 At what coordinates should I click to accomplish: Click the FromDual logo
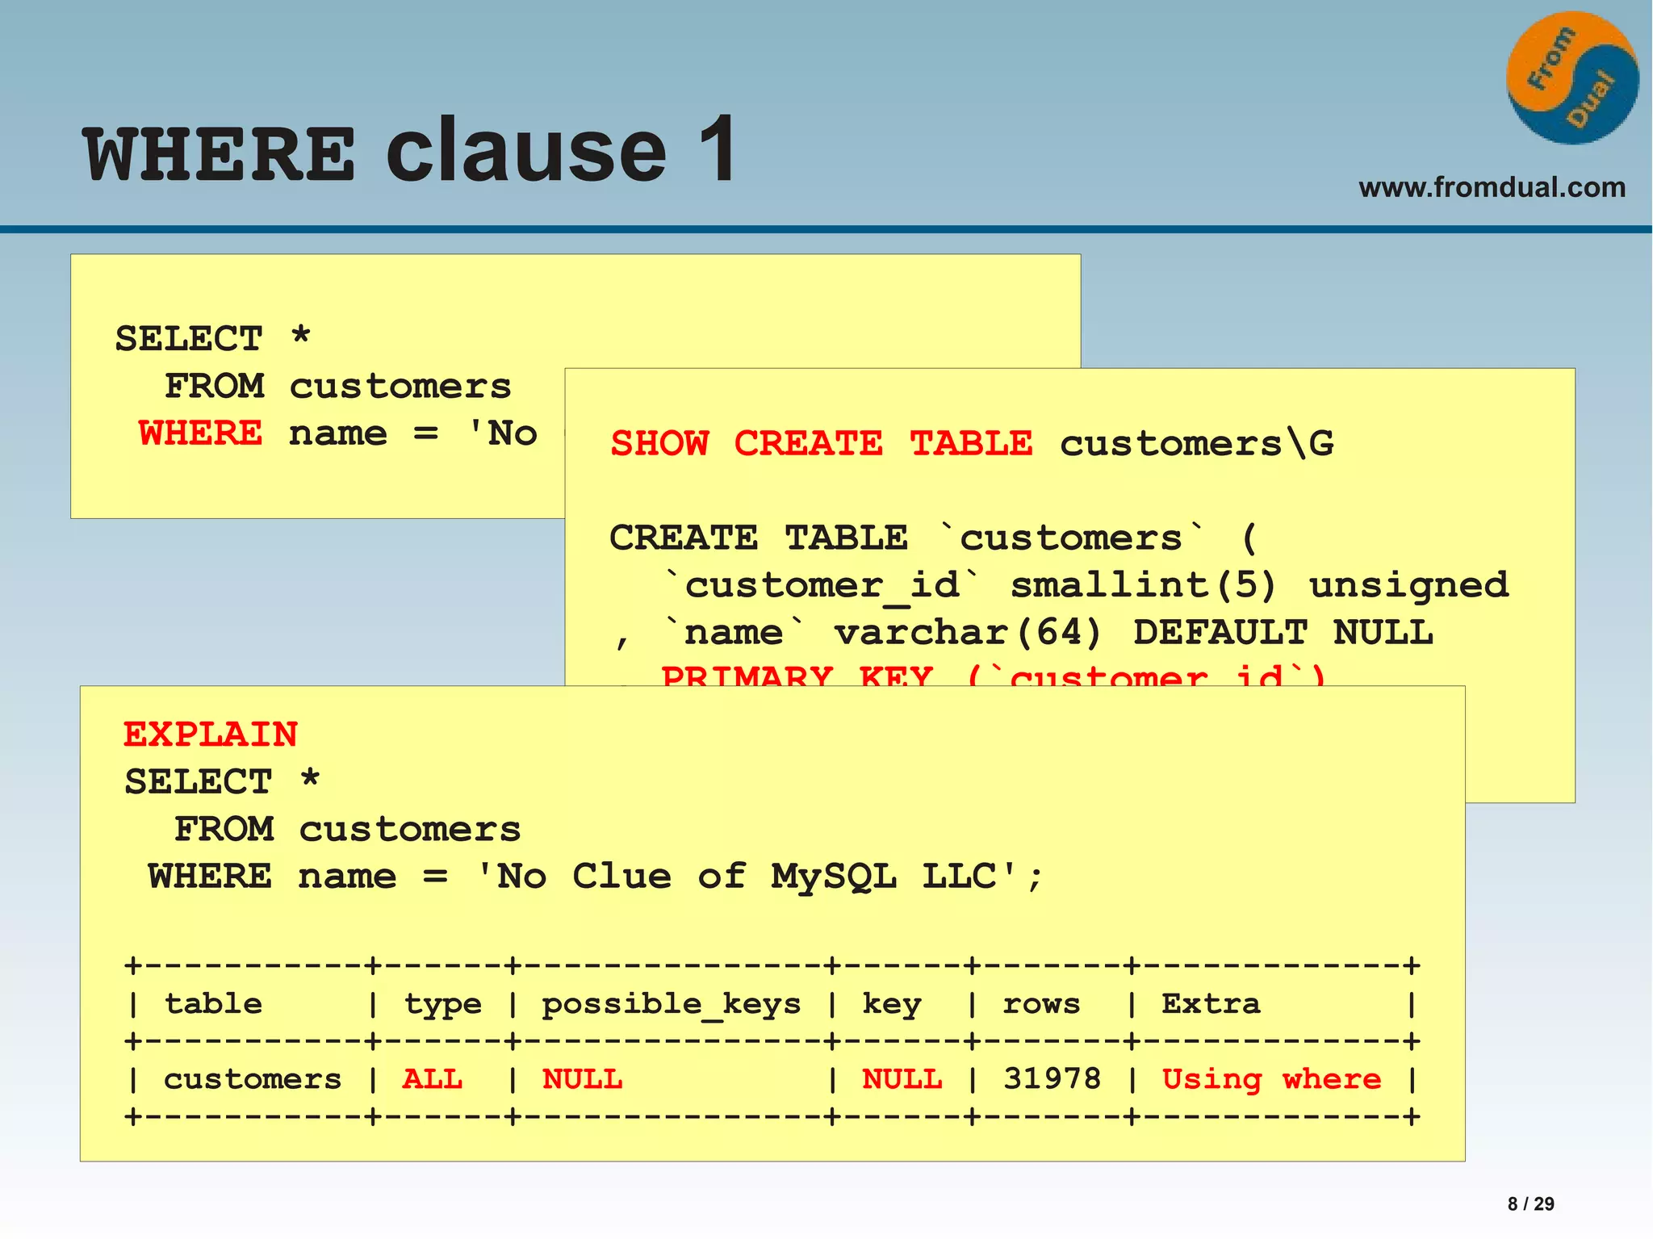point(1572,77)
